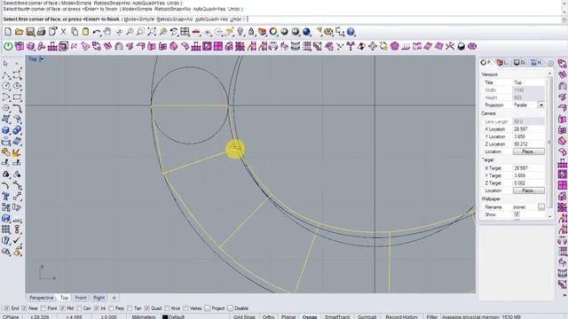Toggle the End osnap checkbox
Viewport: 568px width, 319px height.
[x=6, y=308]
